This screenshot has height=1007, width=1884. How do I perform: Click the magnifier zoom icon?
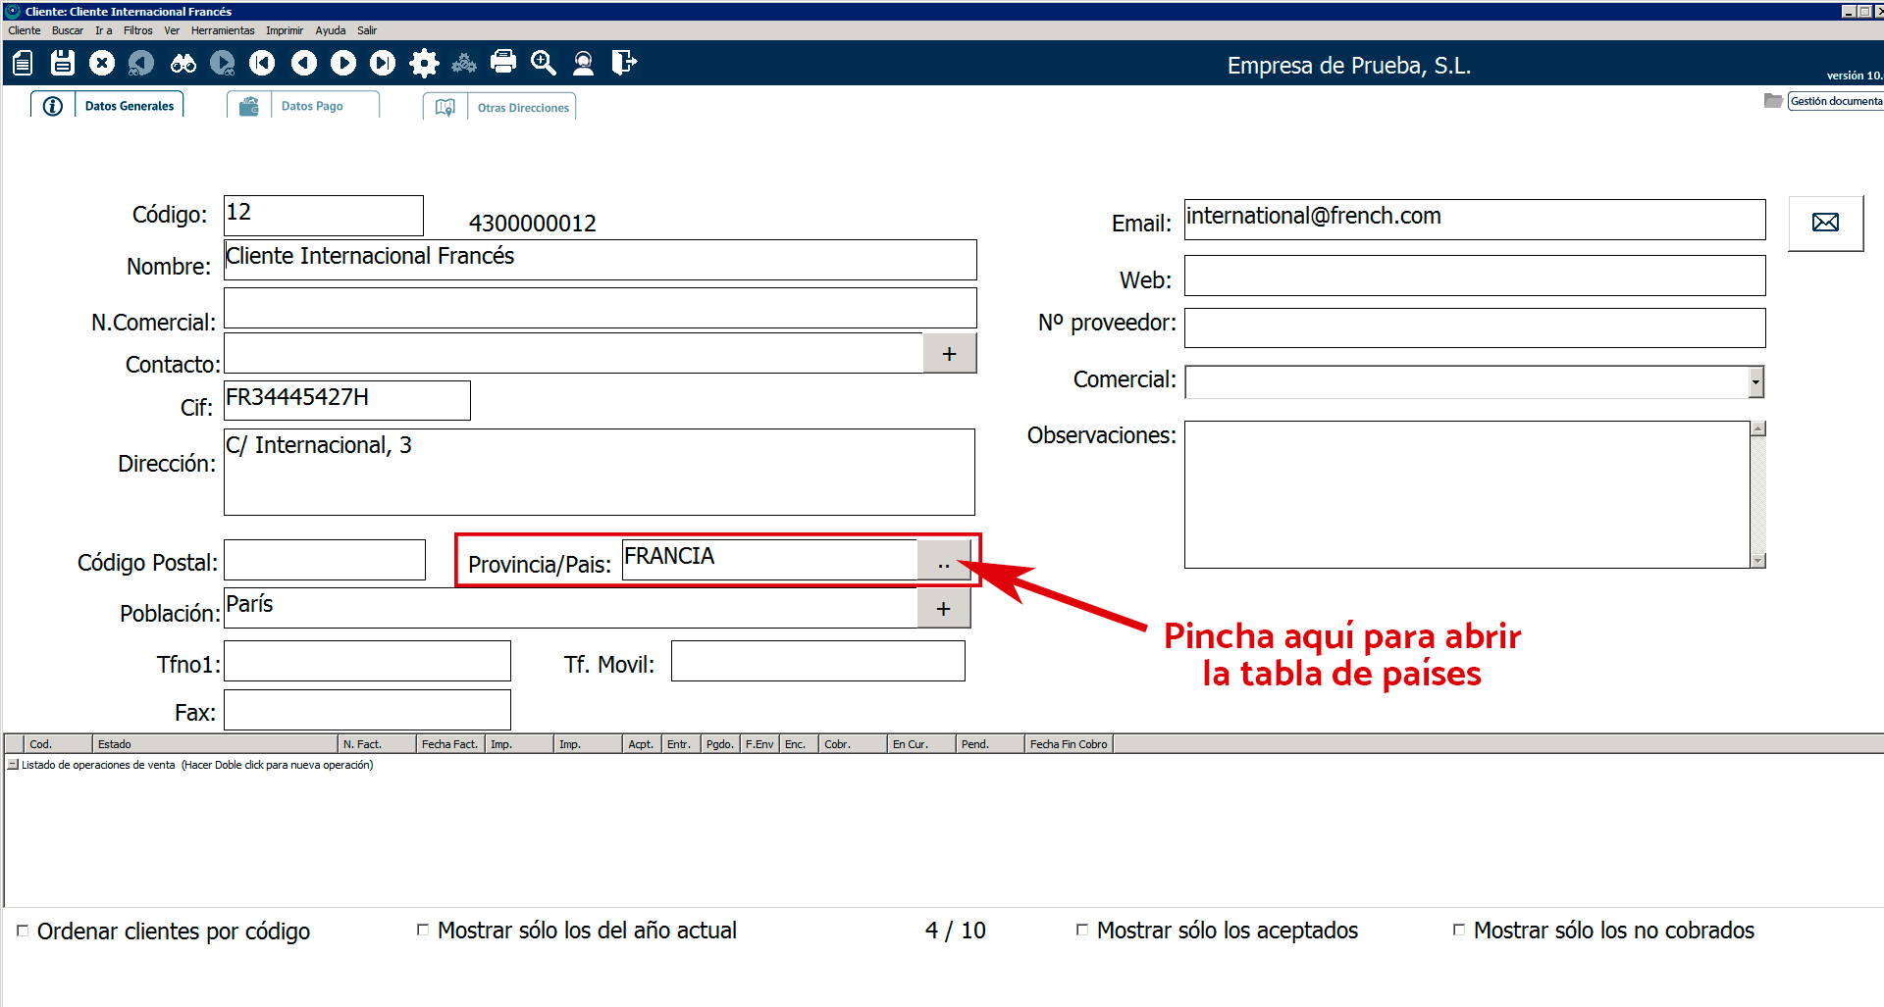tap(543, 64)
